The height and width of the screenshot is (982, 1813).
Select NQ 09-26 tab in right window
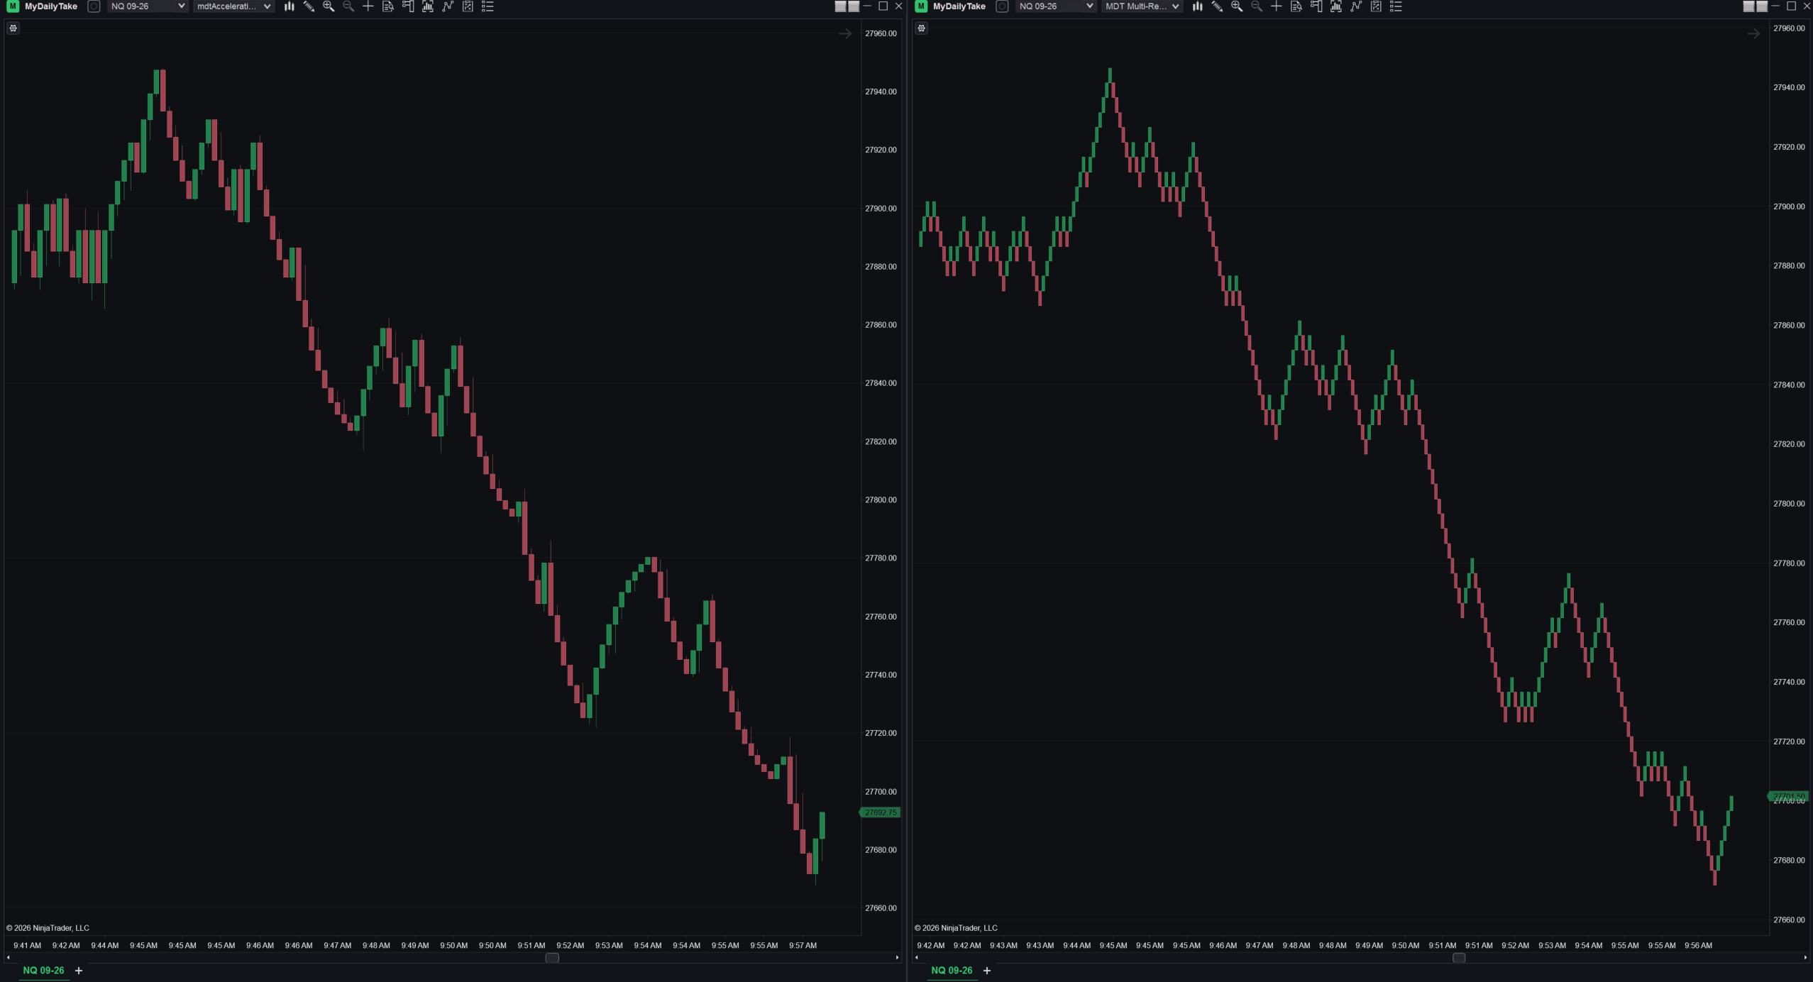tap(952, 970)
